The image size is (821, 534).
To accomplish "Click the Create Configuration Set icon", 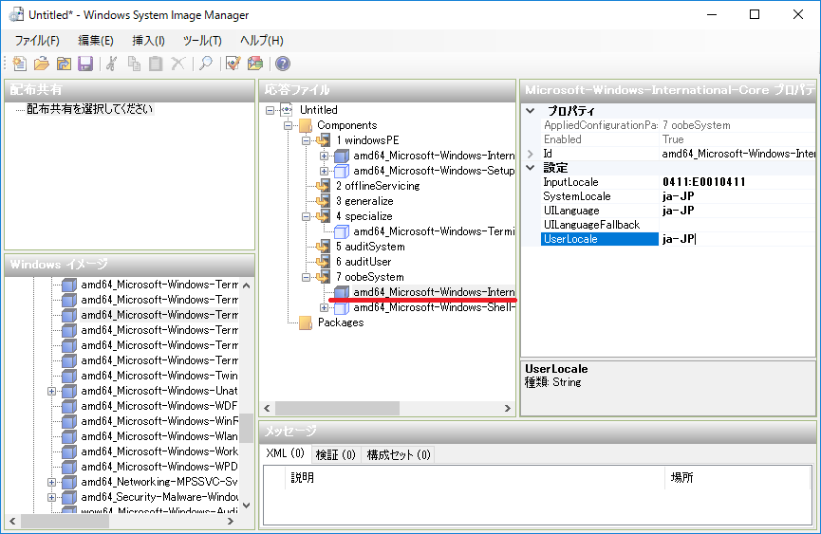I will coord(255,64).
